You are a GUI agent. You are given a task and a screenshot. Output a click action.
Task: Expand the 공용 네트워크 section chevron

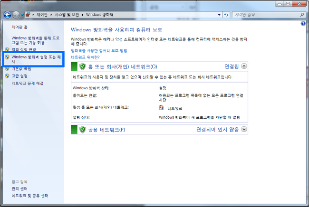(244, 129)
